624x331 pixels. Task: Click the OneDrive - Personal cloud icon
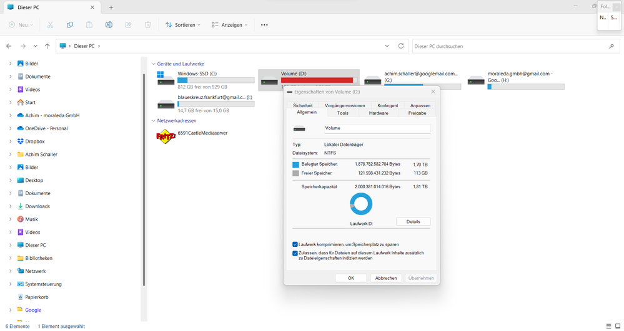(20, 128)
